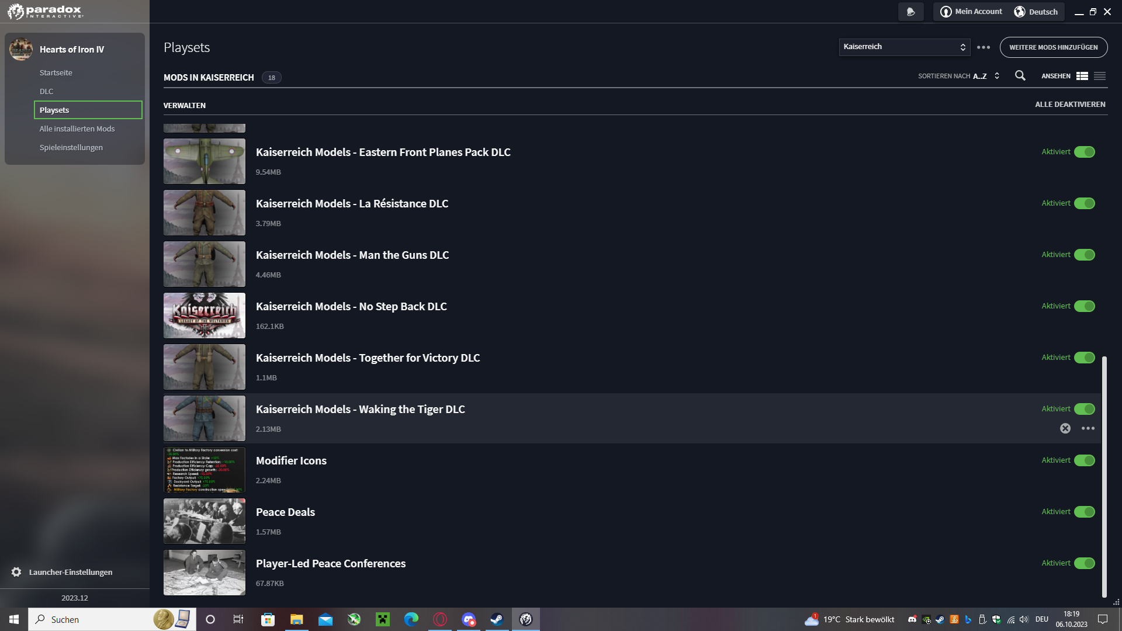
Task: Open the DLC section in sidebar
Action: click(46, 91)
